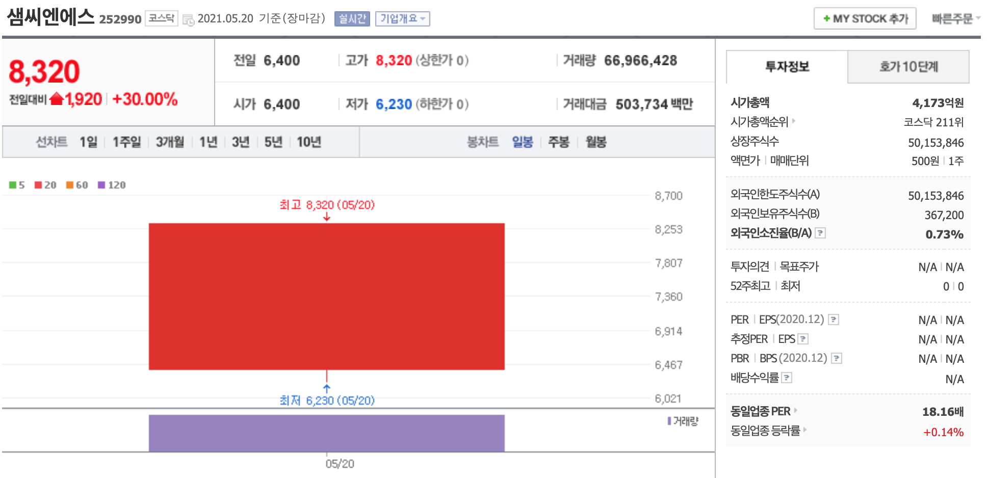988x478 pixels.
Task: Click the +0.14% sector change value
Action: pos(944,432)
